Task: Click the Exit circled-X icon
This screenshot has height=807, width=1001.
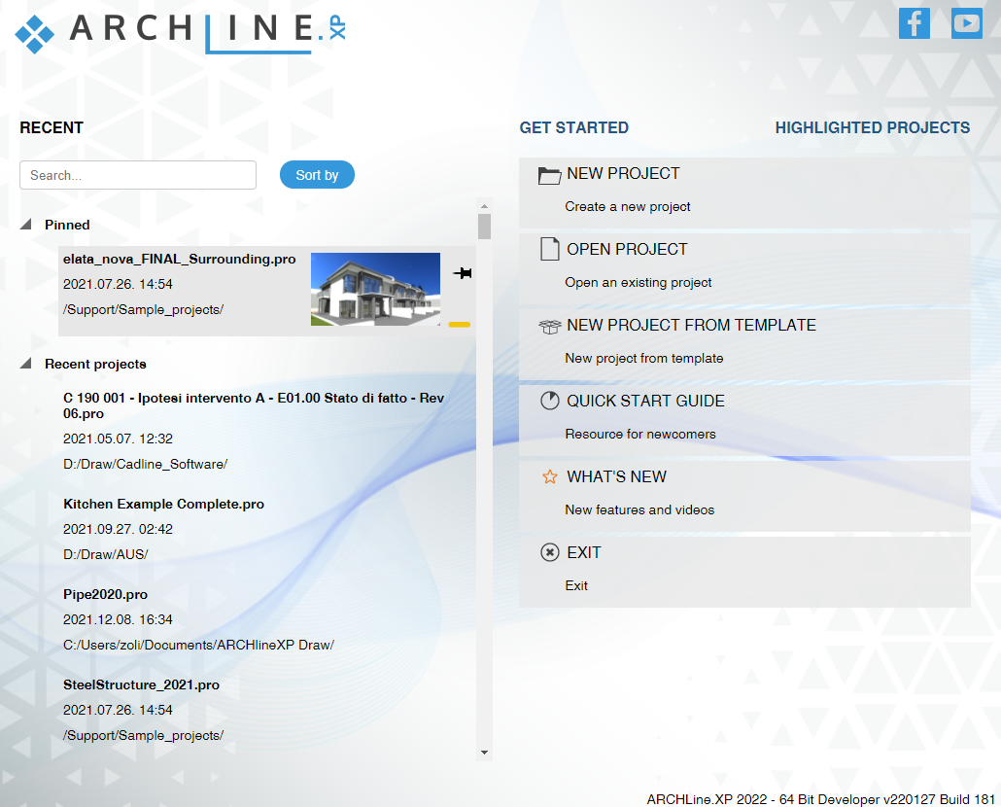Action: coord(550,553)
